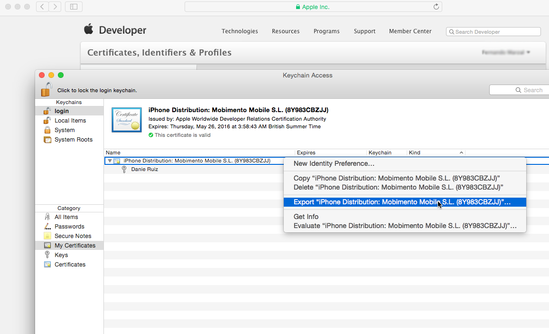This screenshot has height=334, width=549.
Task: Click the Certificates, Identifiers & Profiles heading
Action: [x=159, y=53]
